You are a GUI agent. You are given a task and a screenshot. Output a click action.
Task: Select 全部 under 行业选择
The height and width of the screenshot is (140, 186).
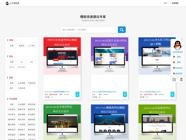(12, 104)
